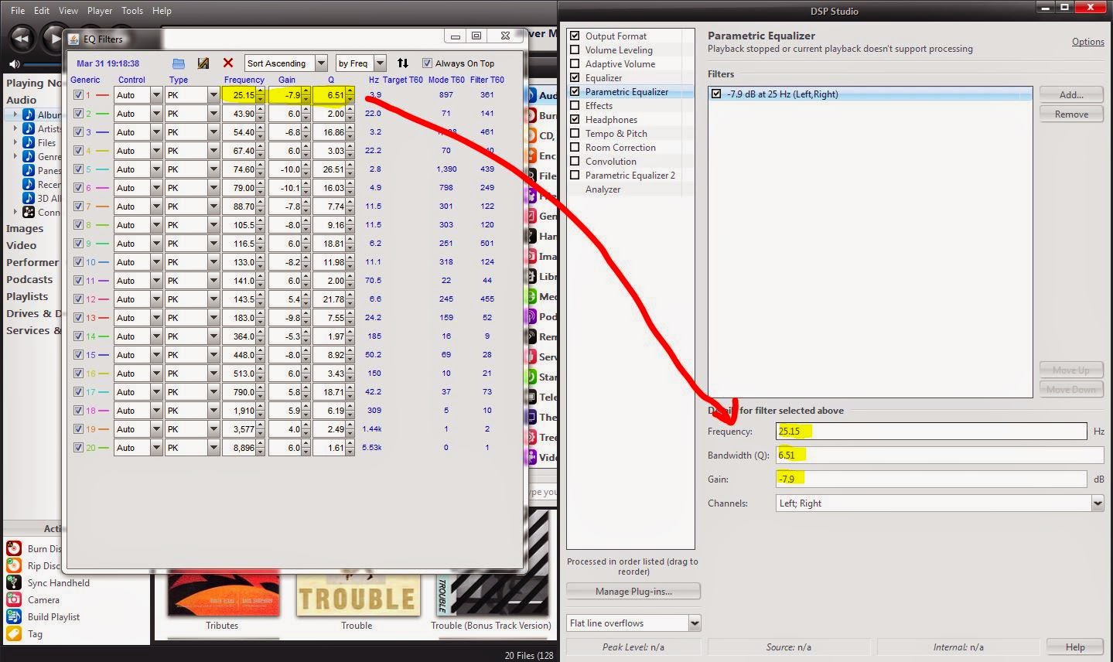Click the Java icon in EQ Filters title bar
Screen dimensions: 1113x662
click(x=75, y=39)
